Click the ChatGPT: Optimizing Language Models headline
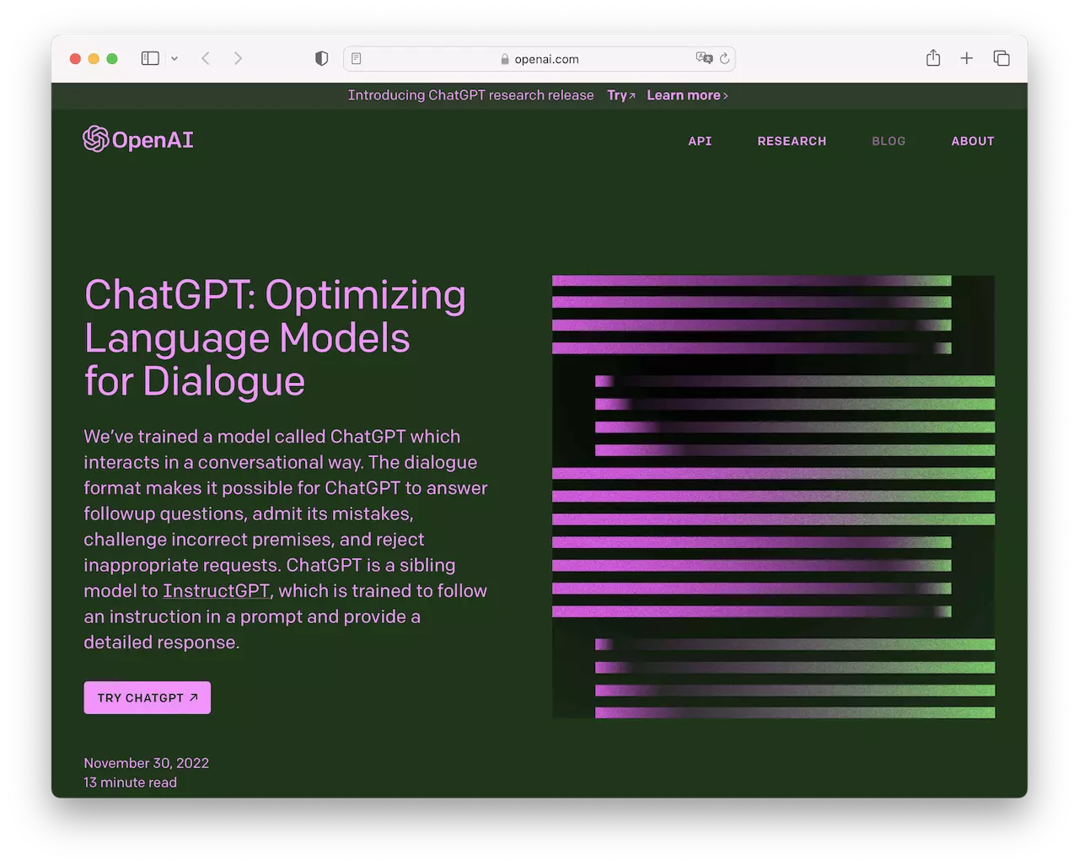This screenshot has height=866, width=1079. tap(275, 337)
